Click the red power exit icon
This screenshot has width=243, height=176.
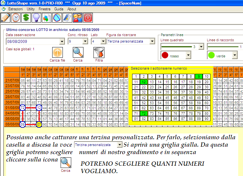(x=88, y=18)
